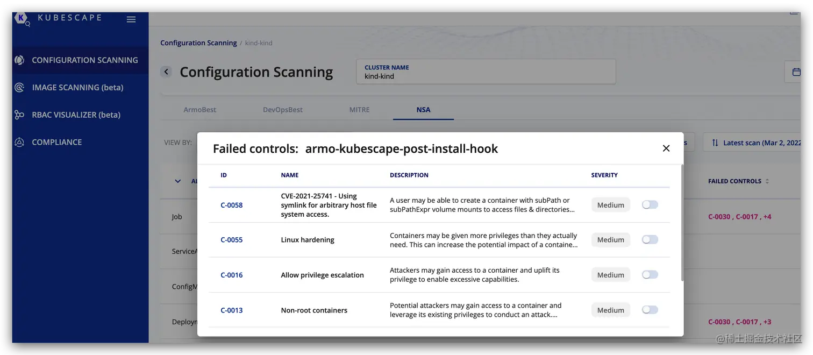Switch to the DevOpsBest tab
The height and width of the screenshot is (355, 813).
(283, 110)
